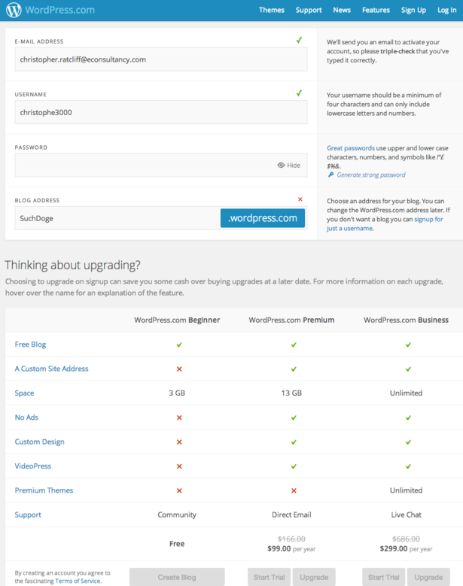Go to Support in top navigation
The width and height of the screenshot is (463, 586).
309,11
